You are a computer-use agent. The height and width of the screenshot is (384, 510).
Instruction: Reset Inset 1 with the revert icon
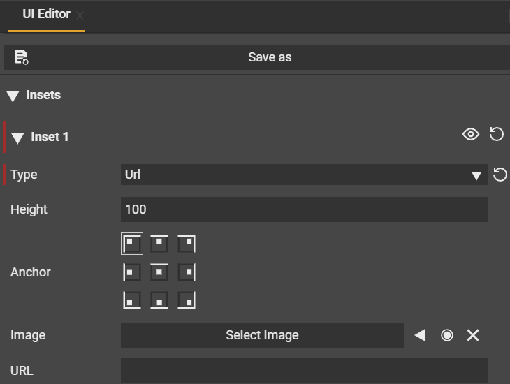[497, 134]
